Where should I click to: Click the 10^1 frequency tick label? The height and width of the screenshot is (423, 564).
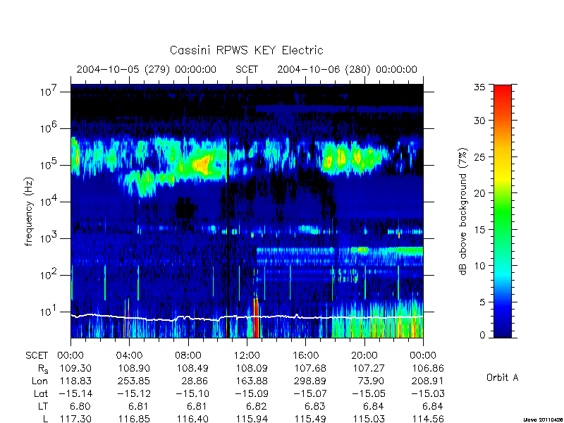point(49,311)
